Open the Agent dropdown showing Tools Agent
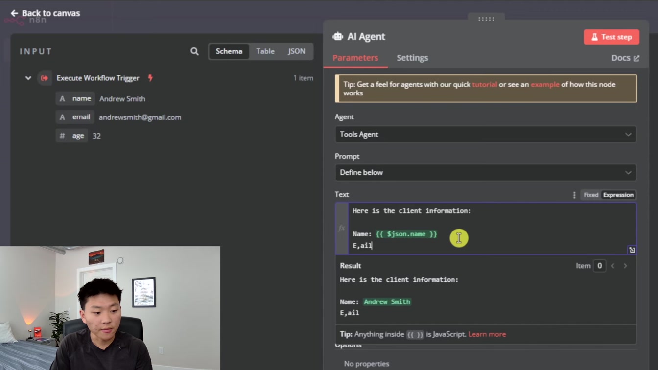 [x=486, y=134]
